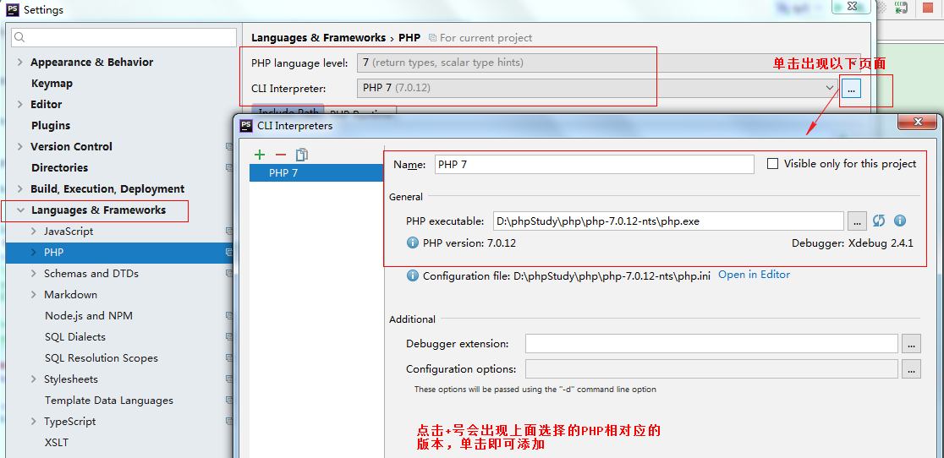Collapse Languages & Frameworks section
The image size is (944, 458).
pyautogui.click(x=20, y=210)
